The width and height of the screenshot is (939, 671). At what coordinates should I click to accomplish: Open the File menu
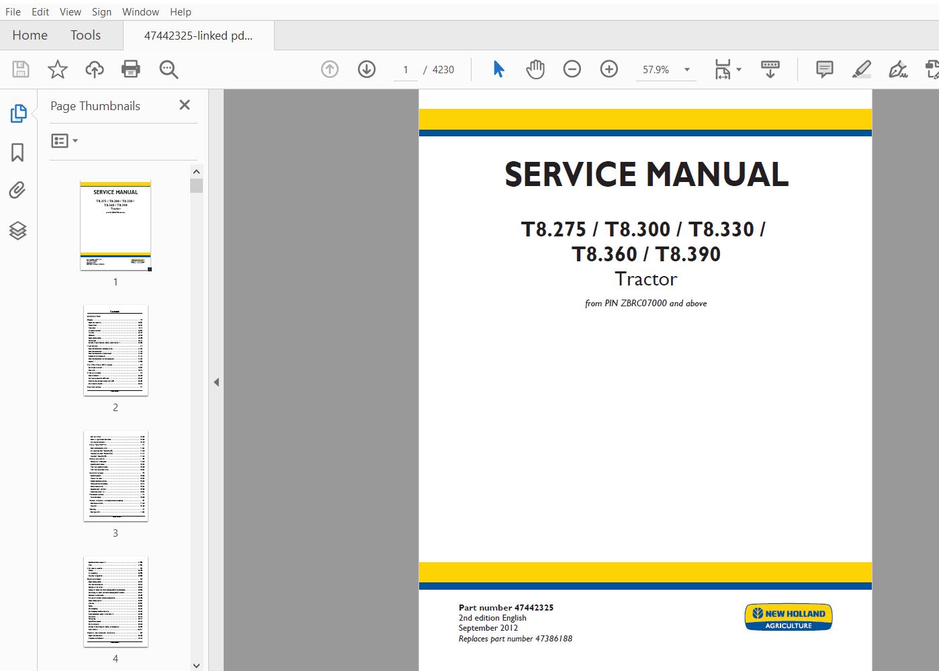tap(13, 11)
